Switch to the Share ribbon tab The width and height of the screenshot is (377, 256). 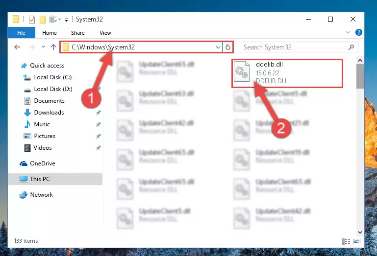pyautogui.click(x=77, y=33)
